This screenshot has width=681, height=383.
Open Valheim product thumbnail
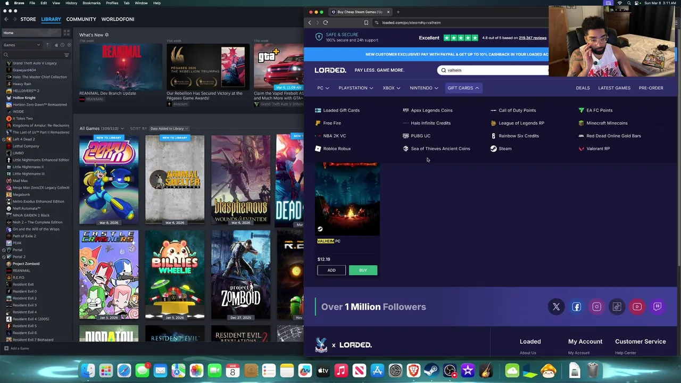347,198
